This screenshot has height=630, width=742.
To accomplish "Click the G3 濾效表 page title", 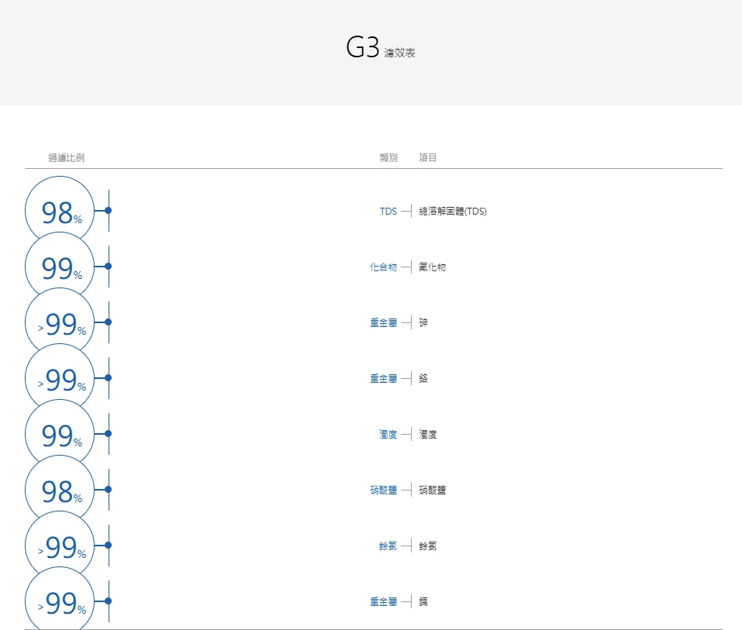I will tap(381, 48).
